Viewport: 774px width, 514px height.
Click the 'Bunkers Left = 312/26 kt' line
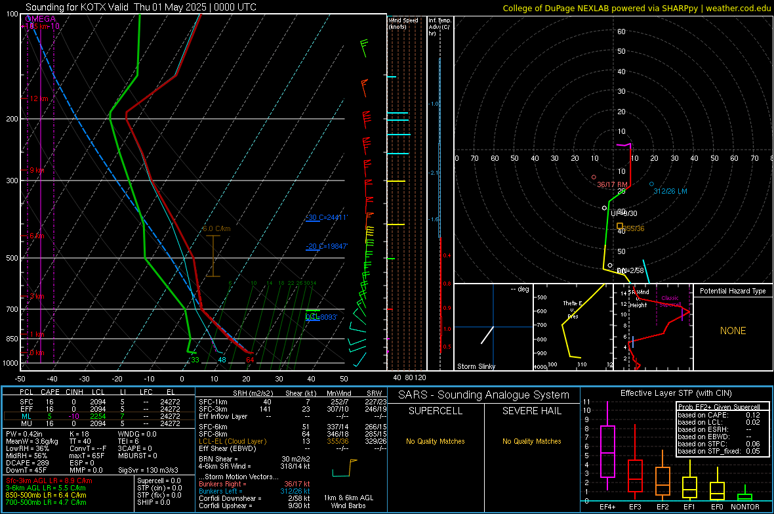[x=255, y=491]
